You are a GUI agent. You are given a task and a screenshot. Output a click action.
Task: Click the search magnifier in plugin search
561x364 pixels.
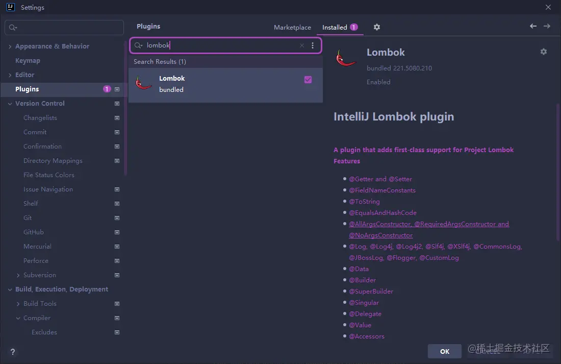pyautogui.click(x=138, y=45)
